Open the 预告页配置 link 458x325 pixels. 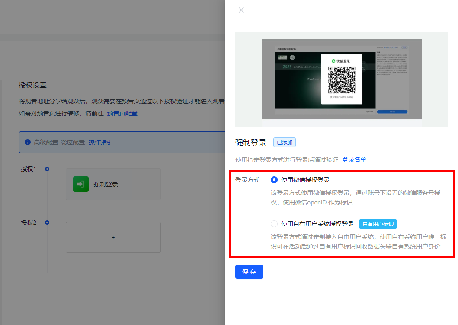[122, 113]
